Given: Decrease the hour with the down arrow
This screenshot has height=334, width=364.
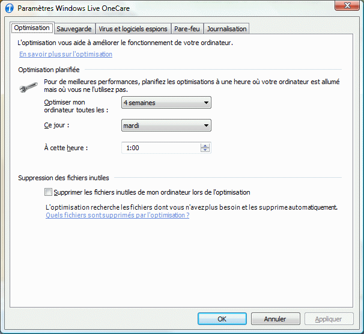Looking at the screenshot, I should 205,150.
